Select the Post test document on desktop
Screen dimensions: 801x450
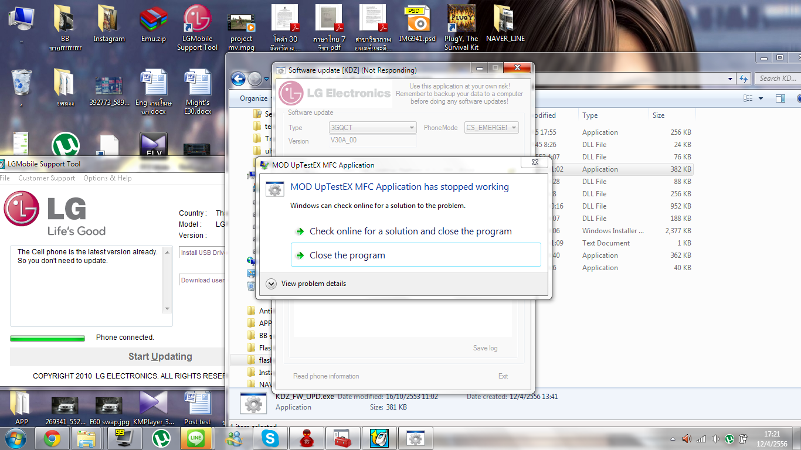click(198, 408)
